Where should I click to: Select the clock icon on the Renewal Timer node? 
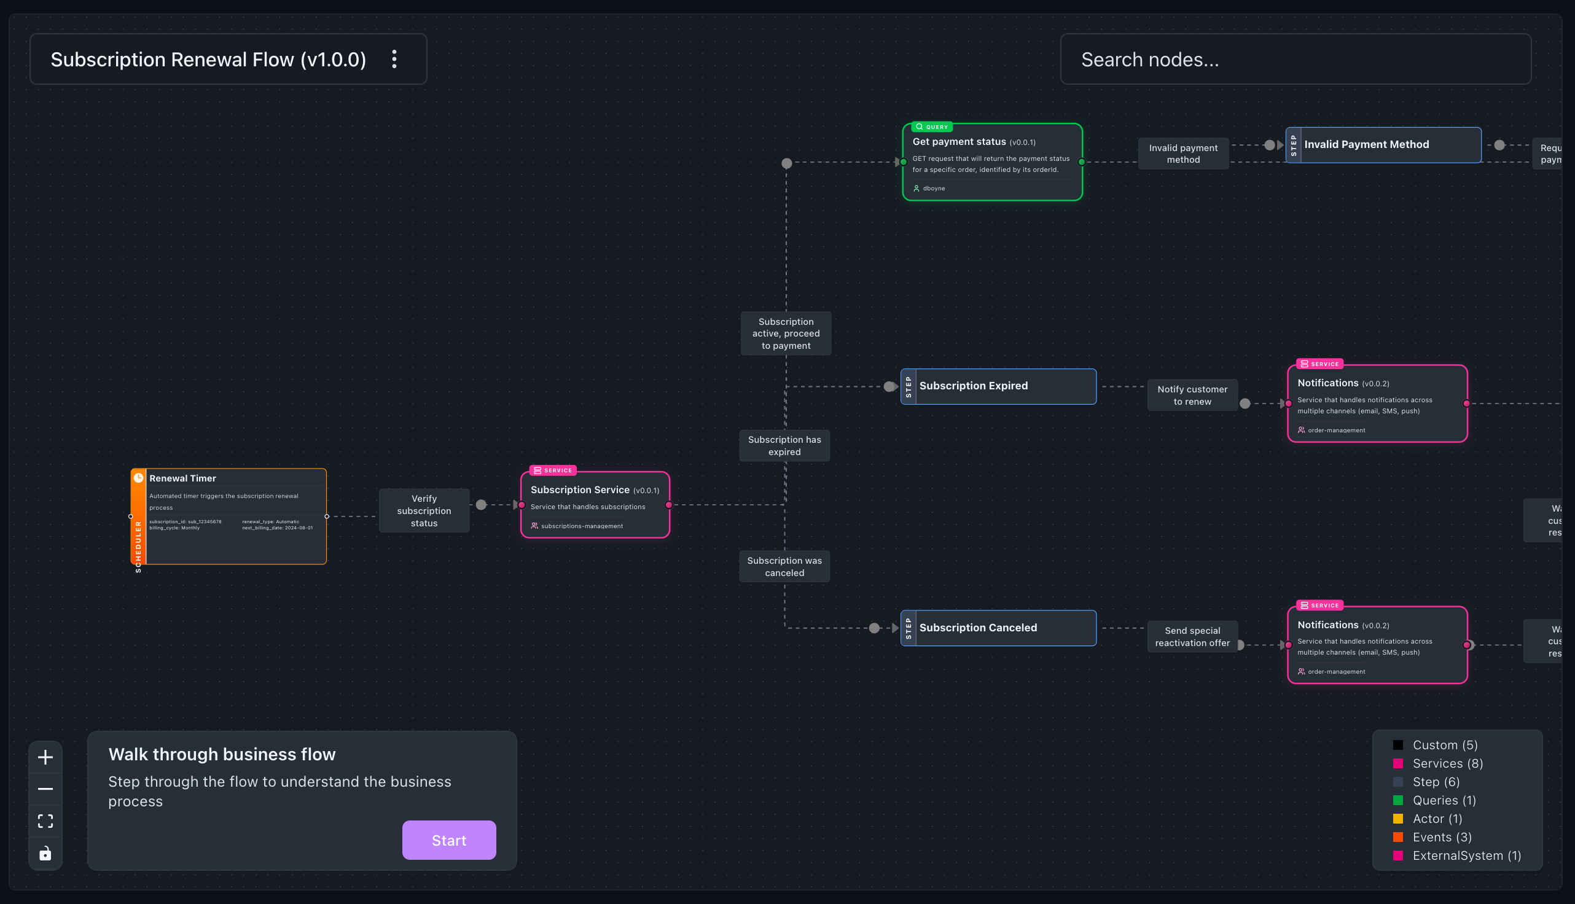point(138,477)
